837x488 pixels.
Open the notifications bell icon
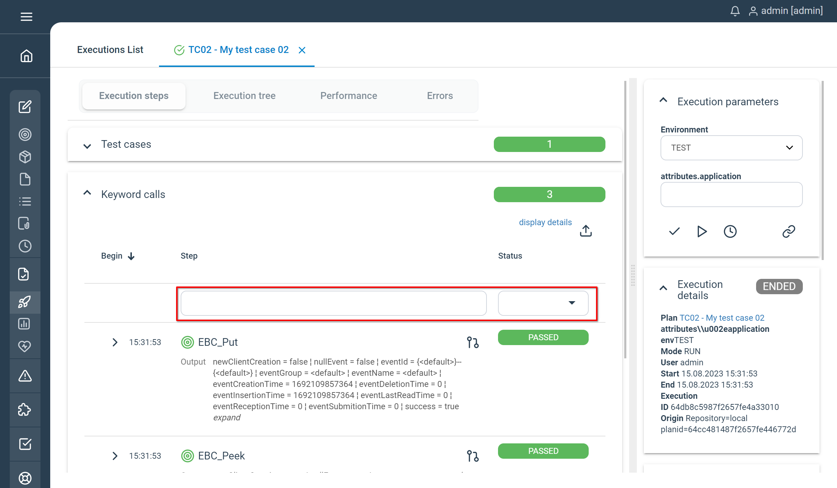pos(735,11)
